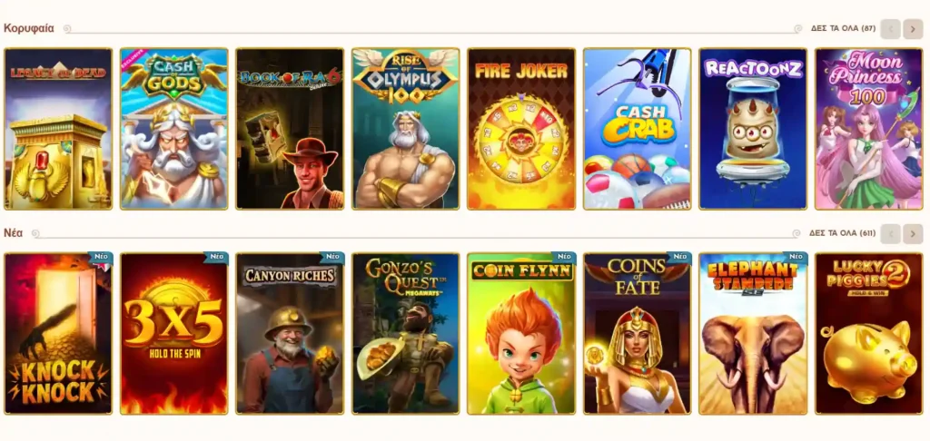Open the Reactoonz slot
930x441 pixels.
coord(753,129)
